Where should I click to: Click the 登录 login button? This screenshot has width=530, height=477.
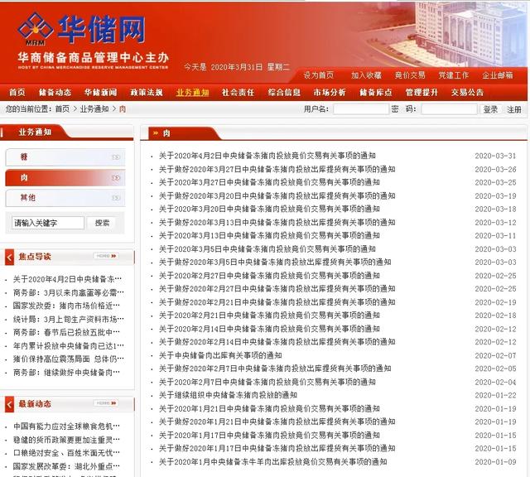pyautogui.click(x=490, y=109)
